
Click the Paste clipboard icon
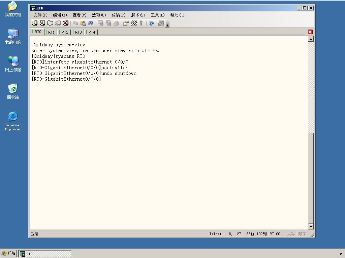click(x=83, y=23)
